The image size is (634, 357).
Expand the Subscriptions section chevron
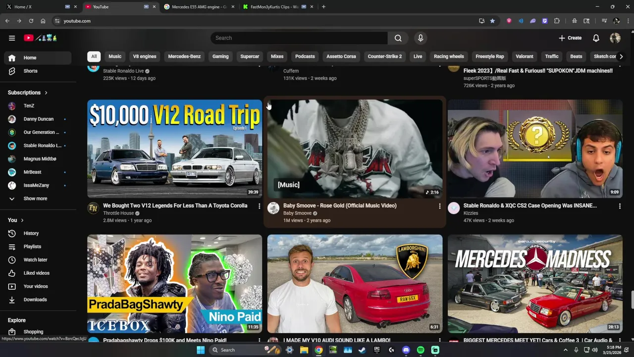point(46,93)
